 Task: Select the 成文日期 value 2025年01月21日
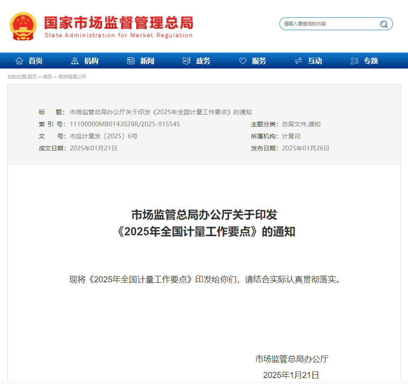tap(94, 148)
